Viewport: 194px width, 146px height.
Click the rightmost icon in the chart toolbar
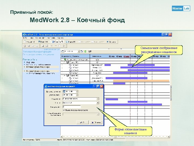tap(90, 51)
